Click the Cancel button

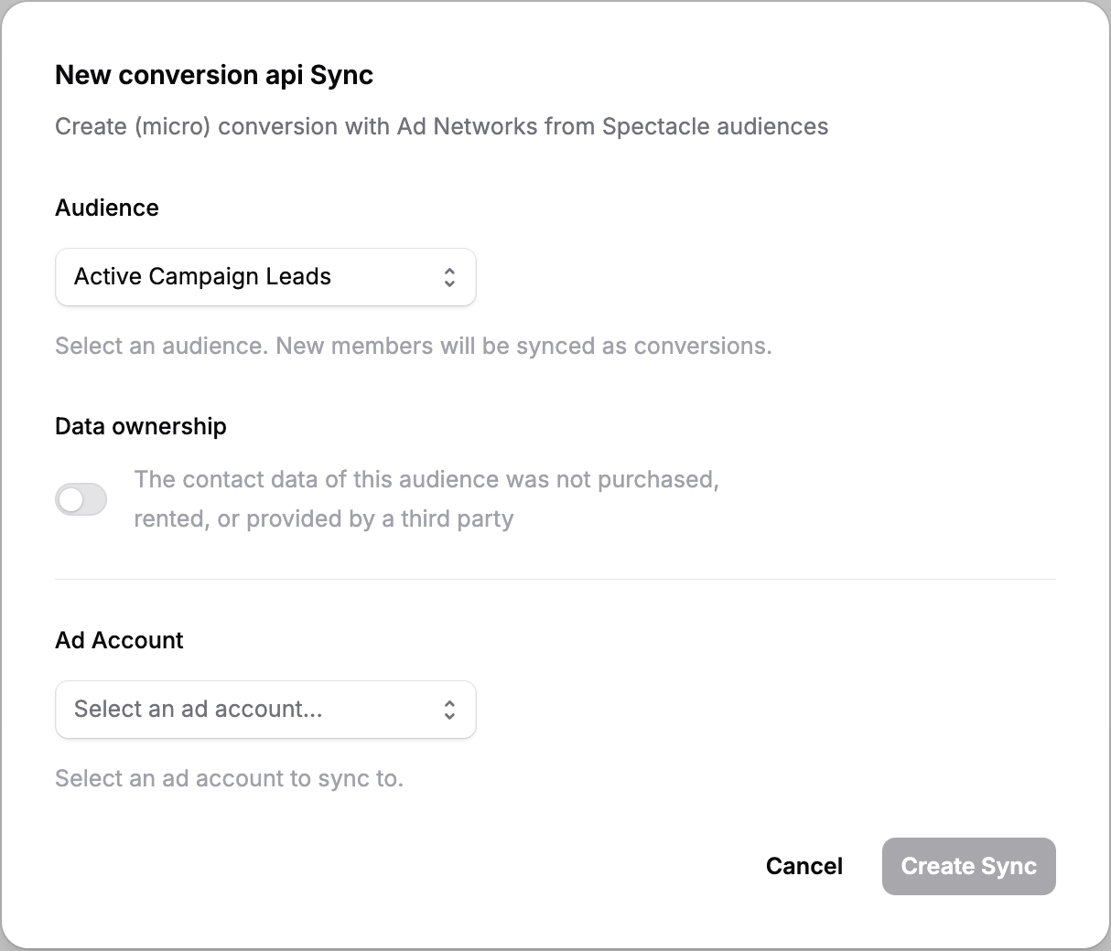[x=804, y=866]
